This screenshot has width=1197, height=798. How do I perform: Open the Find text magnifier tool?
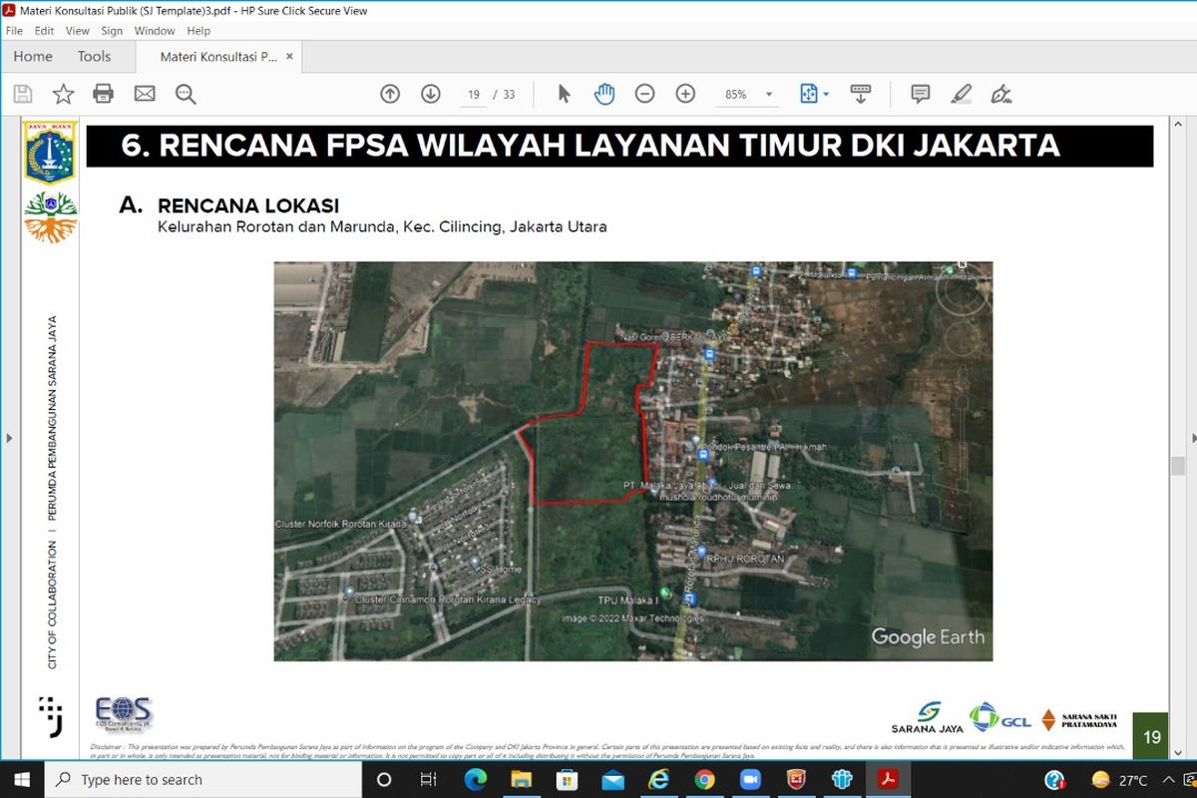[186, 94]
